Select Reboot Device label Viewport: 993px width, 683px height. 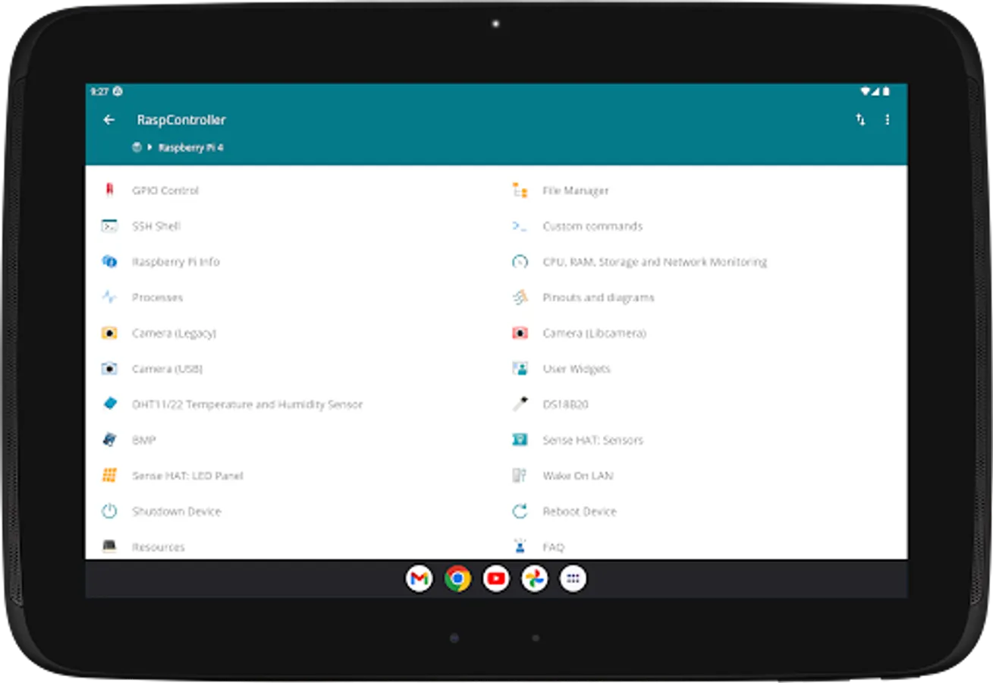pyautogui.click(x=580, y=511)
